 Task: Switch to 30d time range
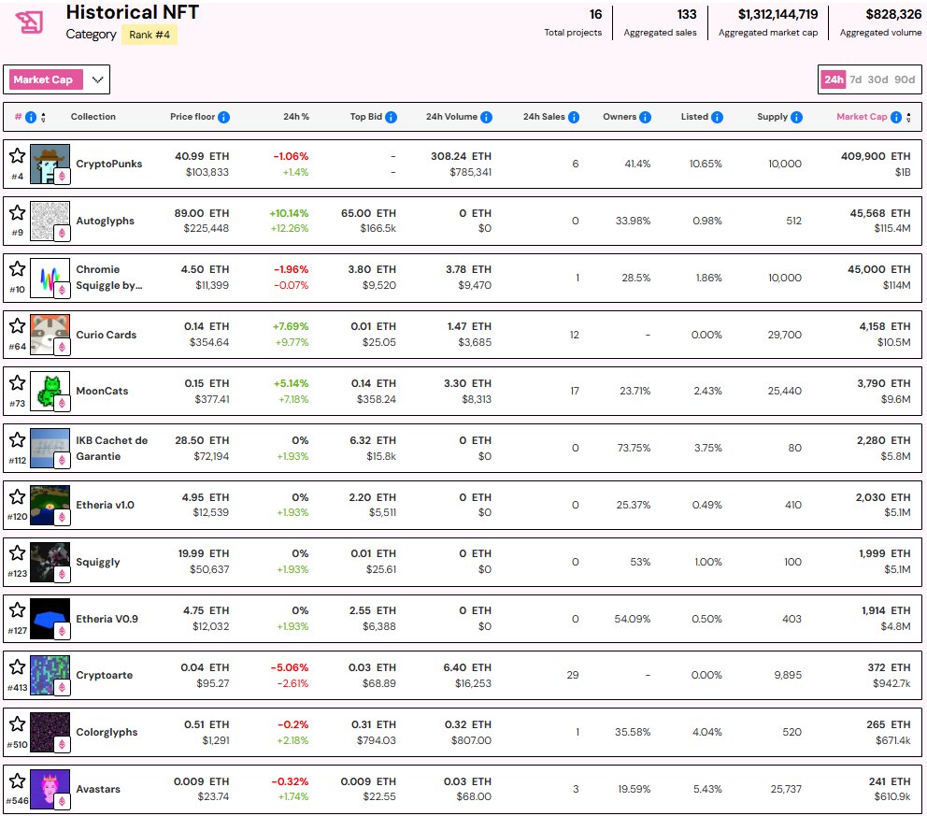coord(877,79)
